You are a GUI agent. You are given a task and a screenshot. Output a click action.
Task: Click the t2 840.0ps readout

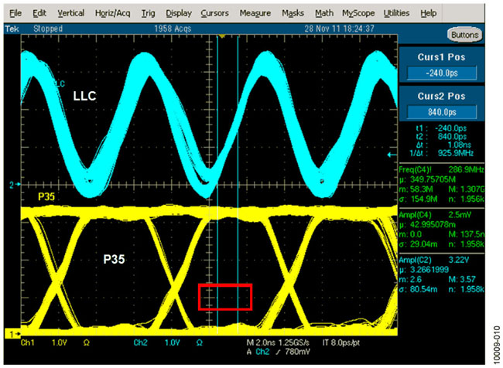click(x=441, y=137)
